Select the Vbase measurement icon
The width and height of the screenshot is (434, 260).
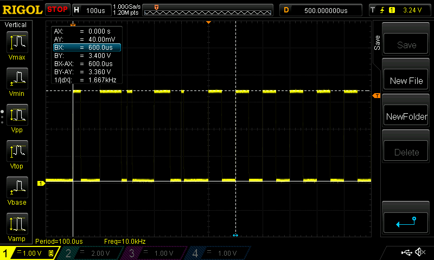(17, 187)
